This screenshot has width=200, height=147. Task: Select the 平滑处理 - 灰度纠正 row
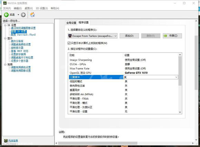123,107
